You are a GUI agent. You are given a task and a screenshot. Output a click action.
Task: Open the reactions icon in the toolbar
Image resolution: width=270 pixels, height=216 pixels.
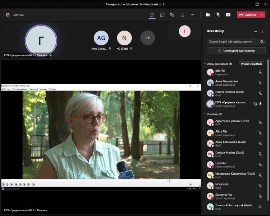click(172, 15)
